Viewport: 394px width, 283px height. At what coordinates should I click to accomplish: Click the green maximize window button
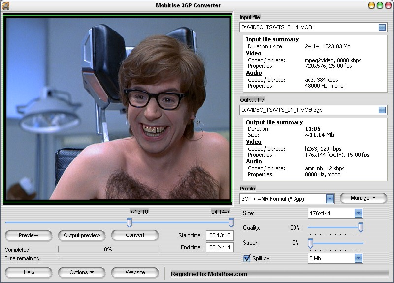pyautogui.click(x=380, y=5)
